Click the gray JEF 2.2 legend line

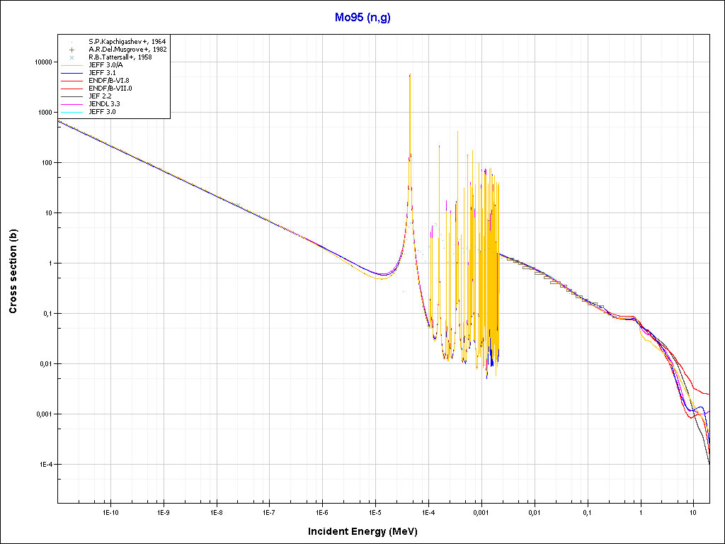coord(72,96)
